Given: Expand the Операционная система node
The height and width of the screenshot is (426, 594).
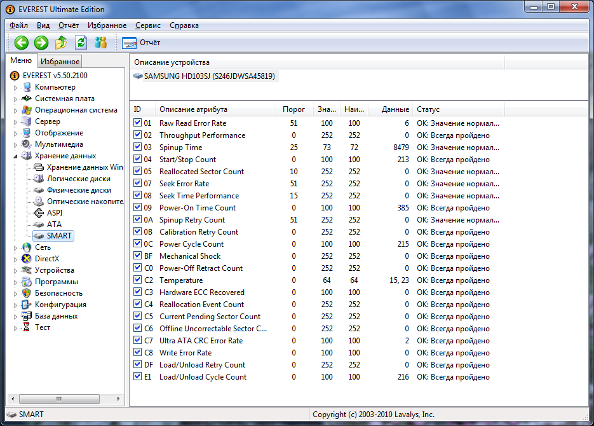Looking at the screenshot, I should tap(15, 111).
